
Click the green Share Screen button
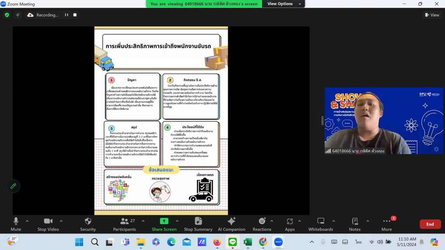(x=164, y=224)
